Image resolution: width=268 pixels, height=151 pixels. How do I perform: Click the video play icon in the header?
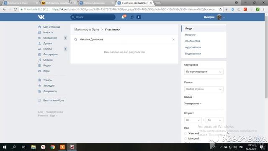click(x=139, y=17)
